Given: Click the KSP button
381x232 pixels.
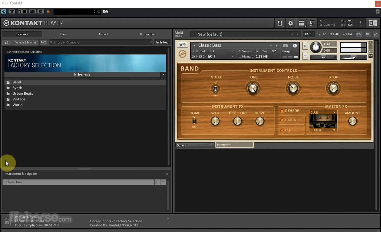Looking at the screenshot, I should 359,34.
